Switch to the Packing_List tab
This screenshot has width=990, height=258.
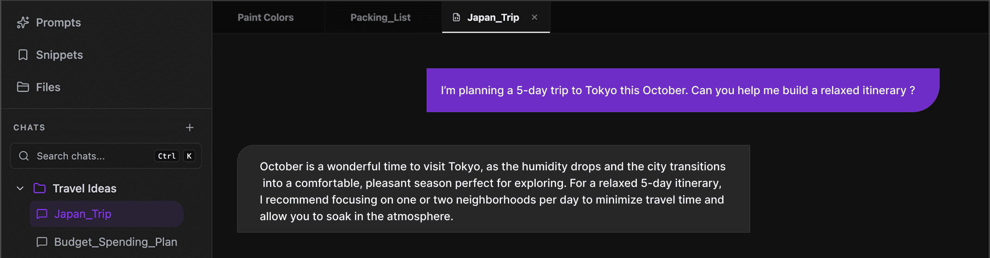[380, 18]
